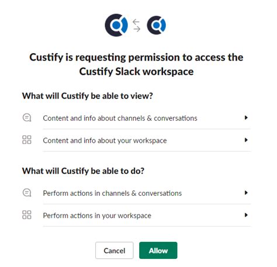Select the Perform actions in your workspace row

coord(136,216)
